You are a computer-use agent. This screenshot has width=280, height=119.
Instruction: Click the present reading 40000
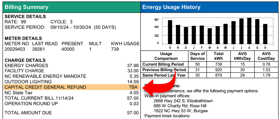(68, 49)
